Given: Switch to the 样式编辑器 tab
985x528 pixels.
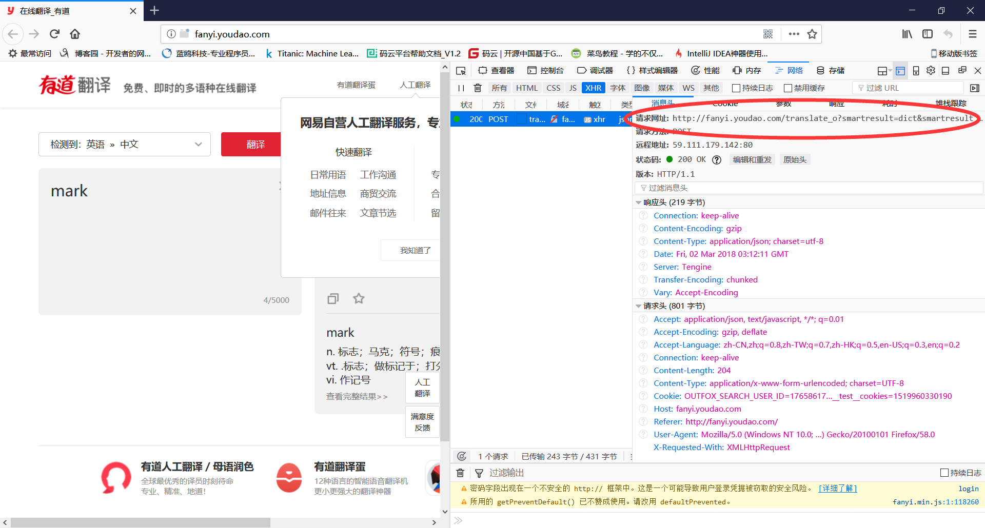Looking at the screenshot, I should pyautogui.click(x=653, y=71).
